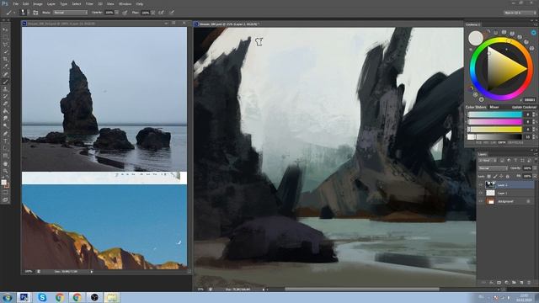Open the File menu
Image resolution: width=539 pixels, height=303 pixels.
coord(16,3)
